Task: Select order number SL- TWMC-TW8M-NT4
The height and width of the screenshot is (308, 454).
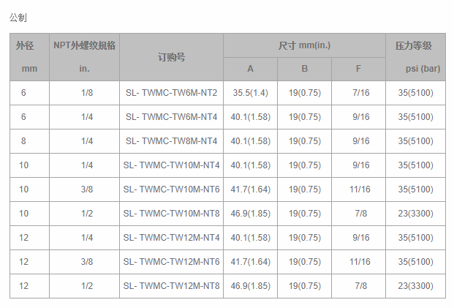Action: click(171, 141)
